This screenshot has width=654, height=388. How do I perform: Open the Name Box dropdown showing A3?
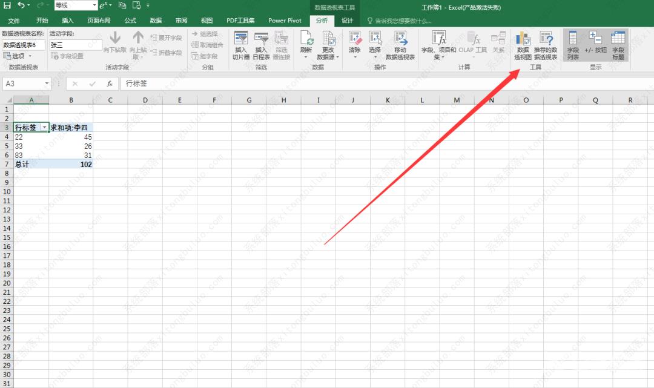[x=47, y=84]
